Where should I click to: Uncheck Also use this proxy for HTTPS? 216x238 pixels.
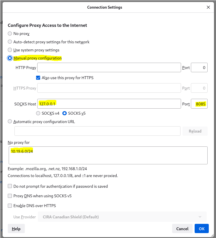point(38,78)
